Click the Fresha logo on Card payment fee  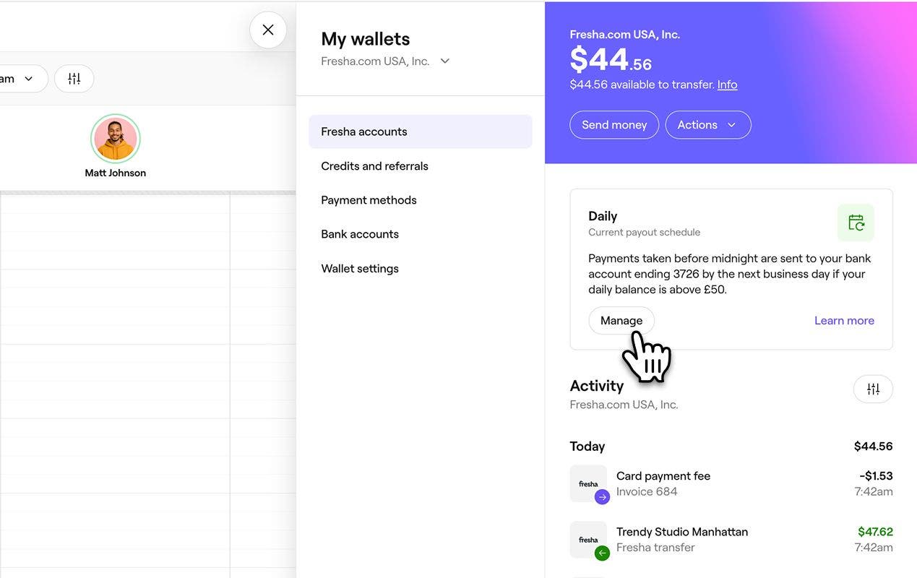point(588,483)
